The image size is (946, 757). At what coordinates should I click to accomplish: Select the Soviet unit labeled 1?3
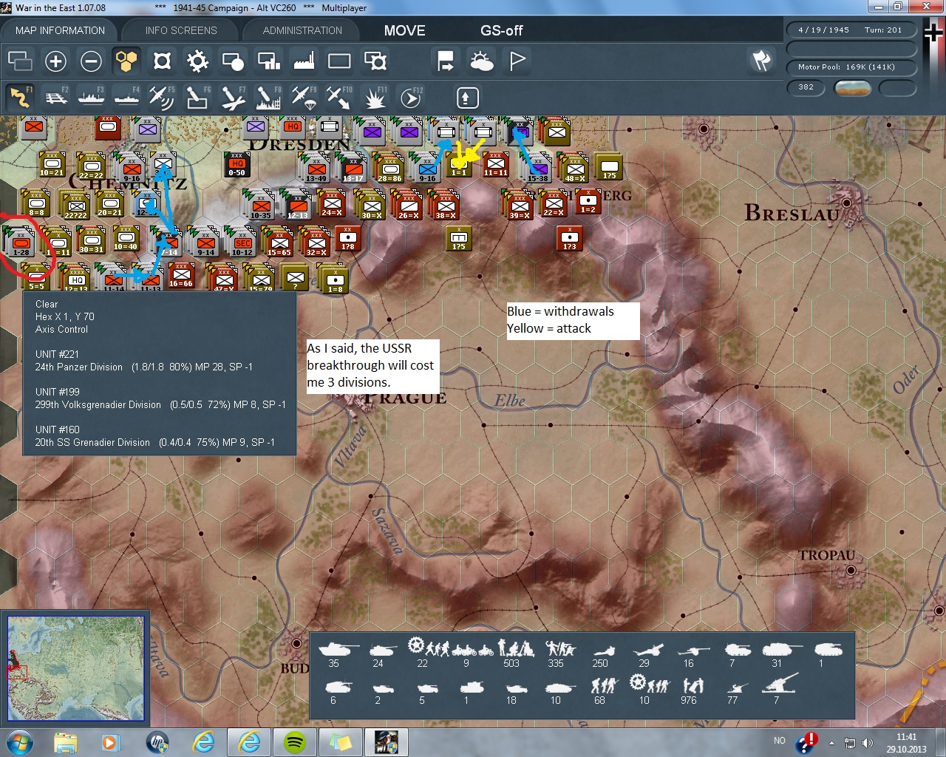(570, 238)
